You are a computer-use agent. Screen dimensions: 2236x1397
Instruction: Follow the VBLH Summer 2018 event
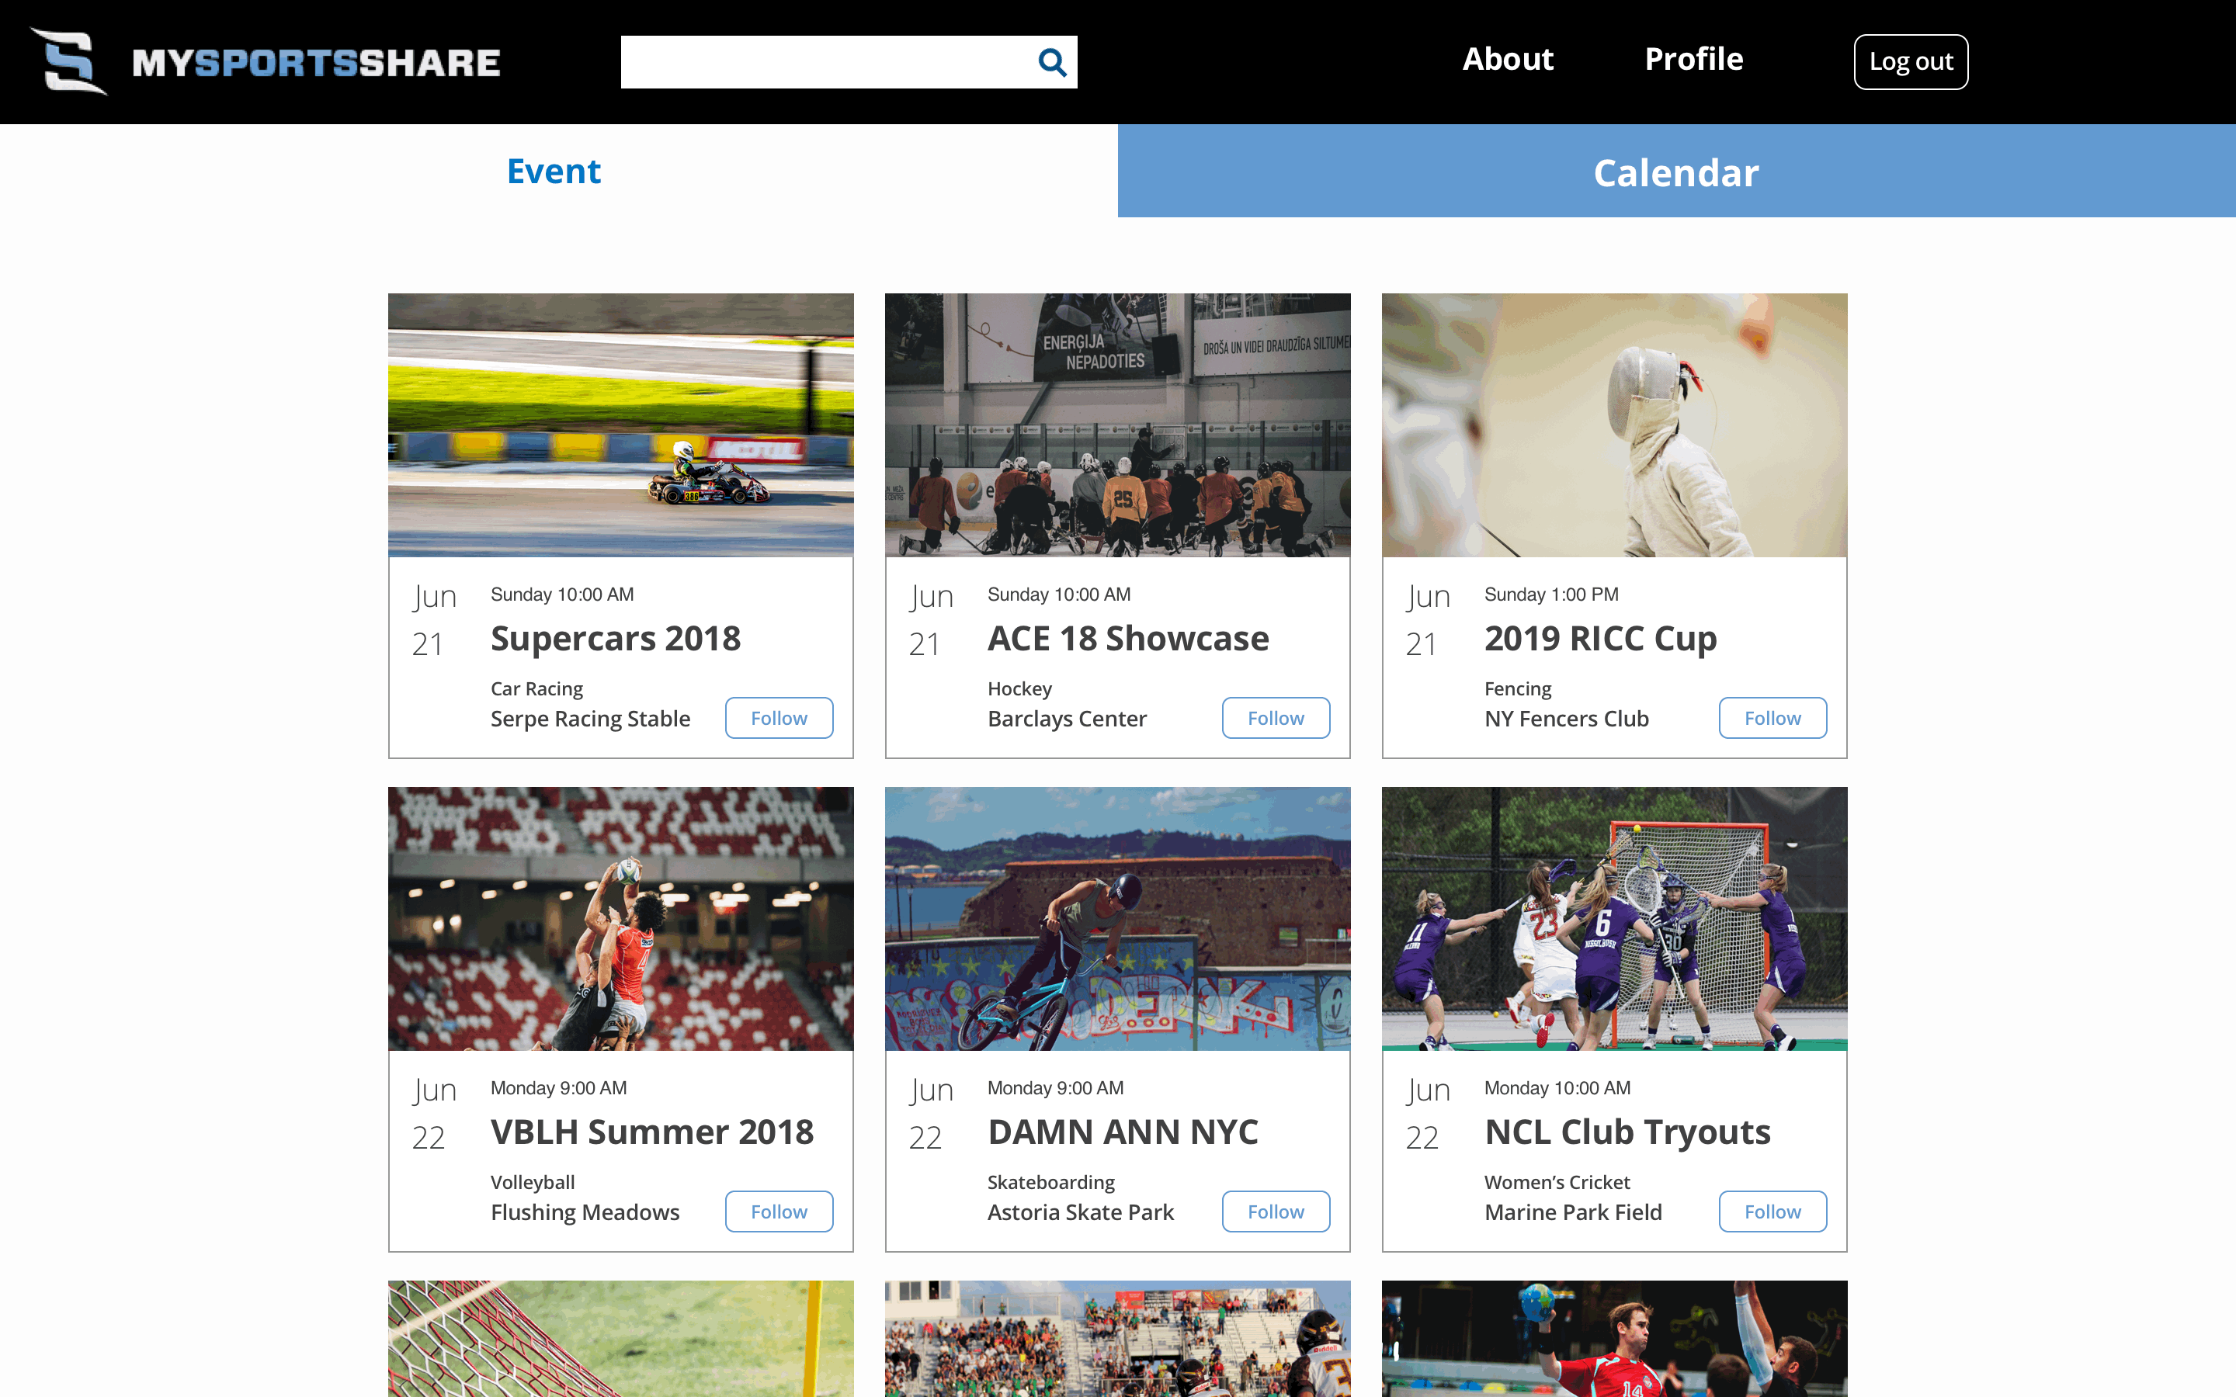tap(778, 1212)
